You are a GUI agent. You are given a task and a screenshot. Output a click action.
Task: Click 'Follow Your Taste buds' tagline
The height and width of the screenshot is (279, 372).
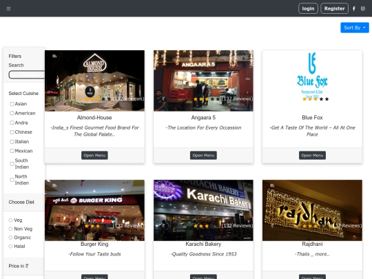[94, 254]
